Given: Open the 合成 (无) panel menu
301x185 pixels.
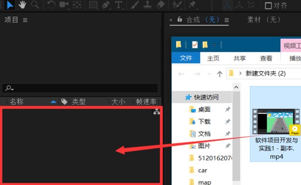Looking at the screenshot, I should (227, 20).
